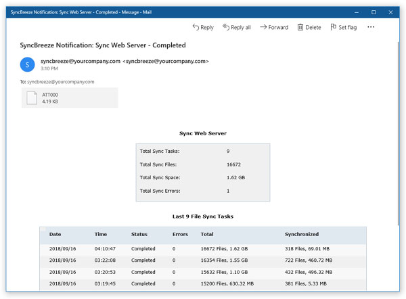
Task: Click the Date column header
Action: 55,234
